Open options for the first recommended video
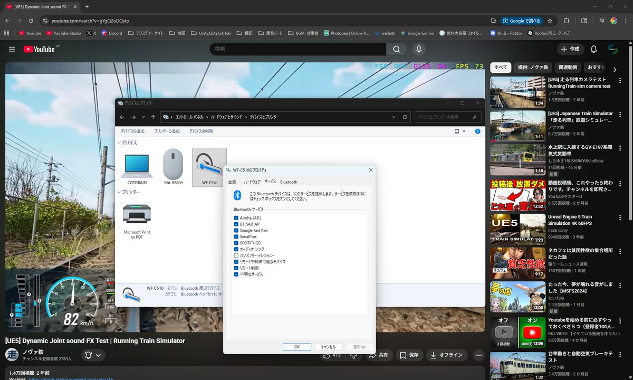This screenshot has height=380, width=633. point(620,81)
